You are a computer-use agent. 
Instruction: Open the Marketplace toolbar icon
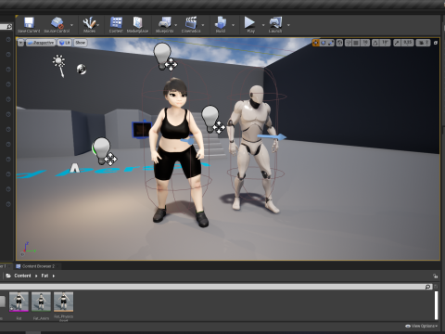pos(137,23)
